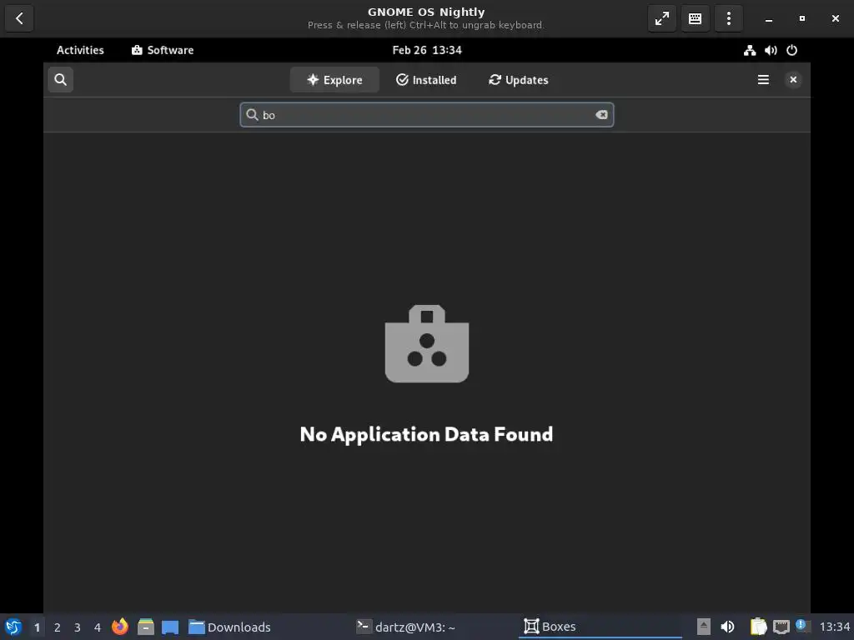Screen dimensions: 854x640
Task: Open the Downloads taskbar window
Action: [x=229, y=627]
